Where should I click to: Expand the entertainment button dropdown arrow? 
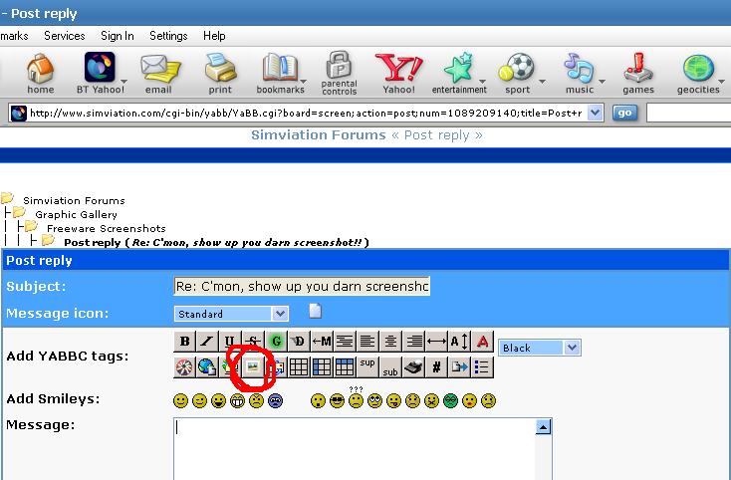[482, 82]
